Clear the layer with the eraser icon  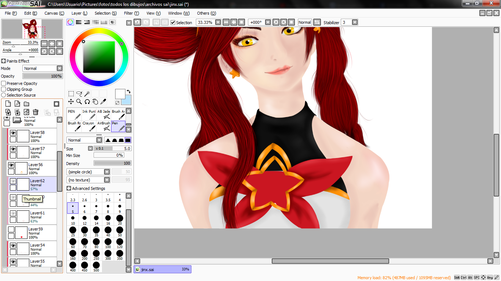click(x=26, y=112)
